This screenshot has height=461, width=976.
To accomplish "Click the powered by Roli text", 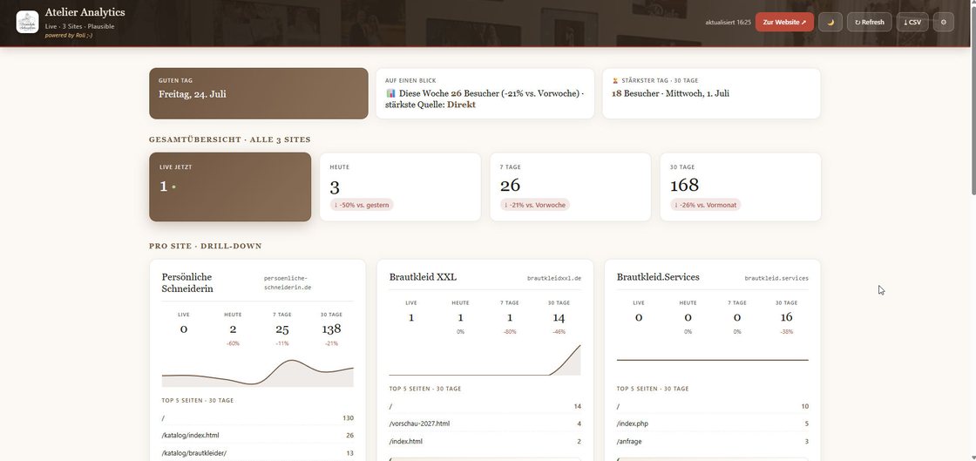I will click(x=69, y=36).
